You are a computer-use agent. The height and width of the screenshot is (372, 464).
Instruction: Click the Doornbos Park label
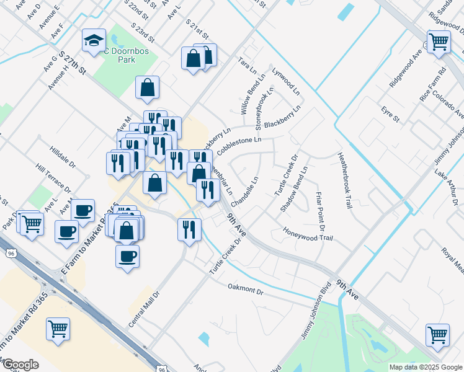125,56
